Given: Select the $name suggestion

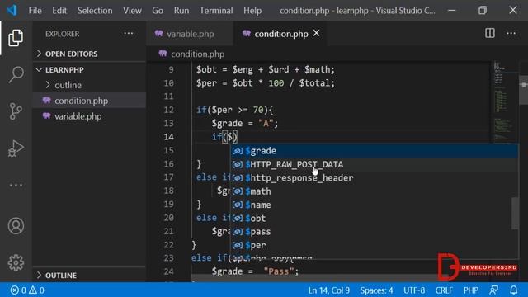Looking at the screenshot, I should [x=374, y=205].
